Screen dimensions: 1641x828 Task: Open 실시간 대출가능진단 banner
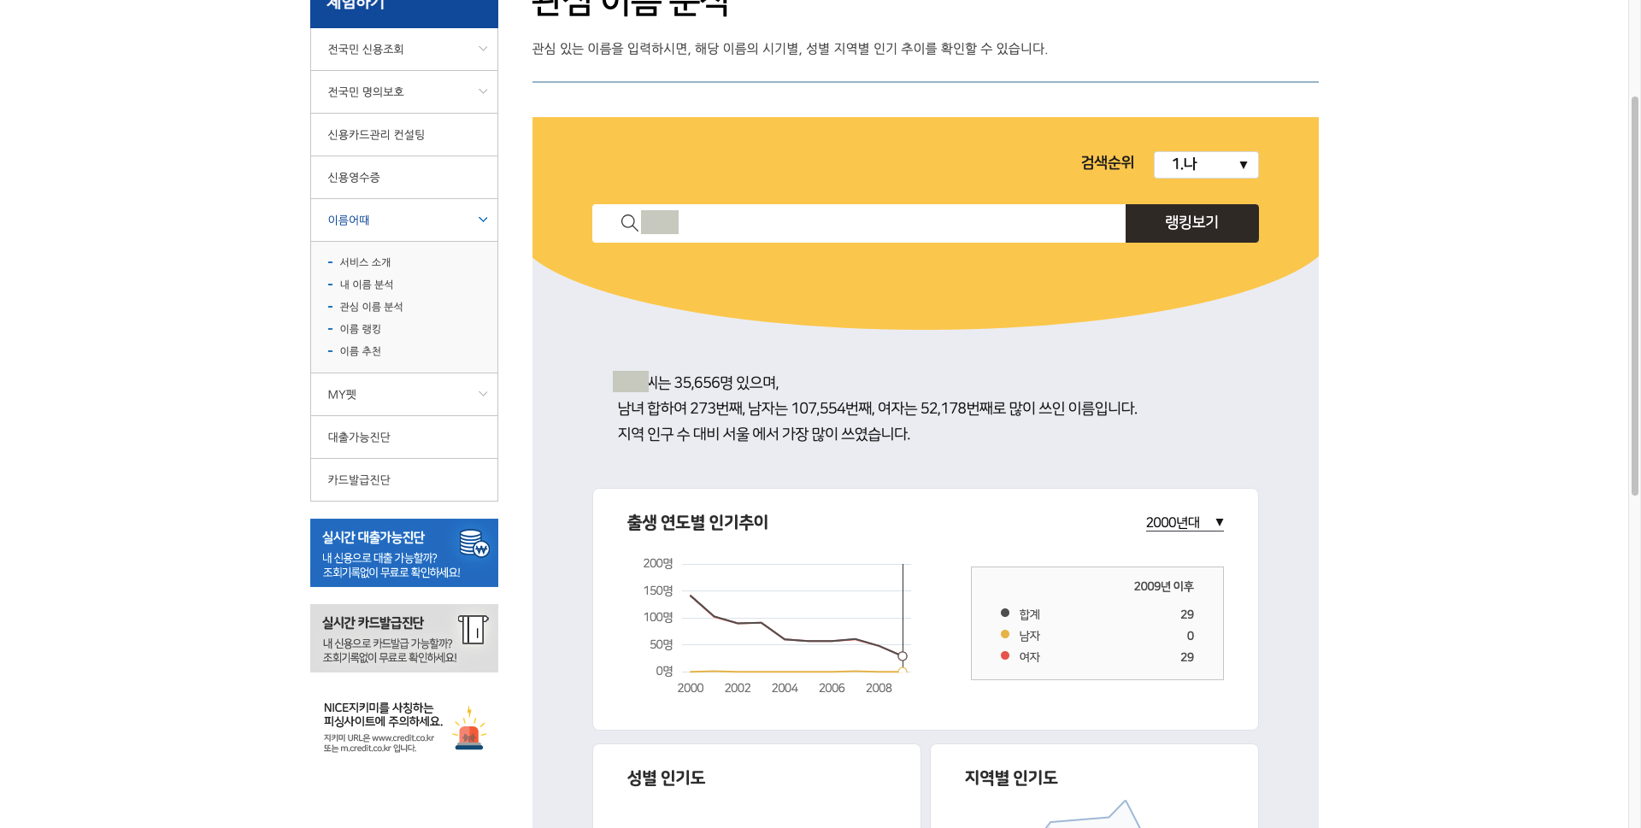tap(404, 553)
